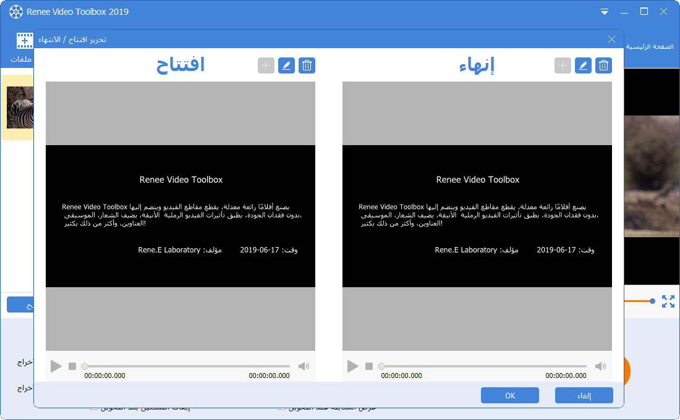Close the تحرير افتتاح / الانتهاء dialog
This screenshot has width=680, height=420.
tap(611, 40)
